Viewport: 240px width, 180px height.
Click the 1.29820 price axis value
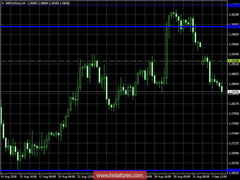coord(234,34)
